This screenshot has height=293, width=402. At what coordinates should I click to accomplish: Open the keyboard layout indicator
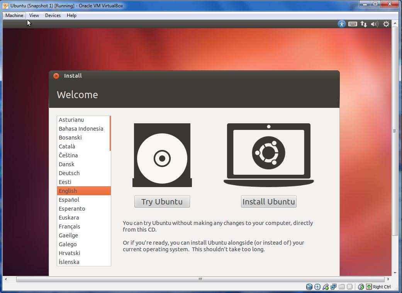(x=353, y=24)
